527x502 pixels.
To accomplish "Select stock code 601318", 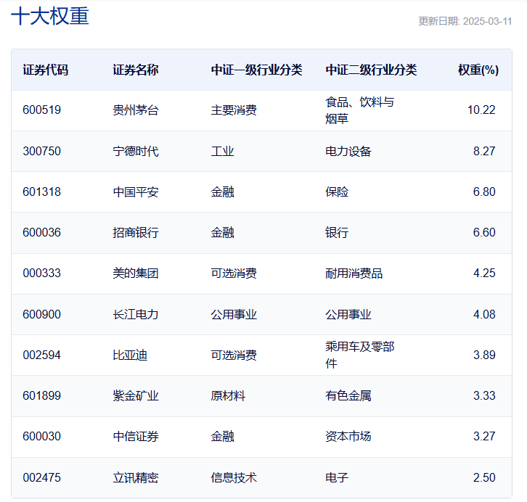I will pyautogui.click(x=41, y=192).
